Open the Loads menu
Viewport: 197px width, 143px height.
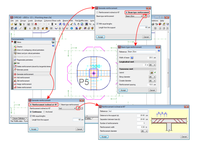pos(31,21)
